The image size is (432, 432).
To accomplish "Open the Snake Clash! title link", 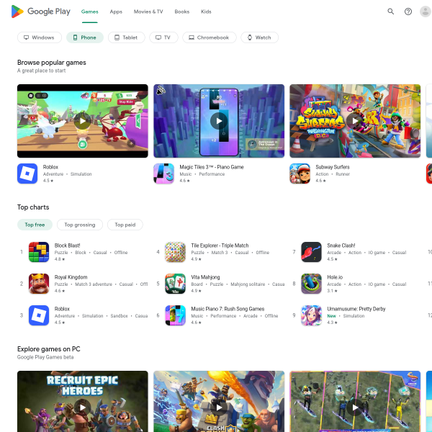I will point(341,246).
